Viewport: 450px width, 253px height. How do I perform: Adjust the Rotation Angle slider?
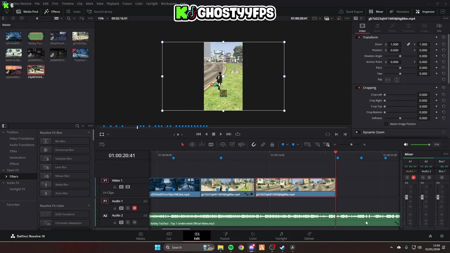[x=400, y=56]
